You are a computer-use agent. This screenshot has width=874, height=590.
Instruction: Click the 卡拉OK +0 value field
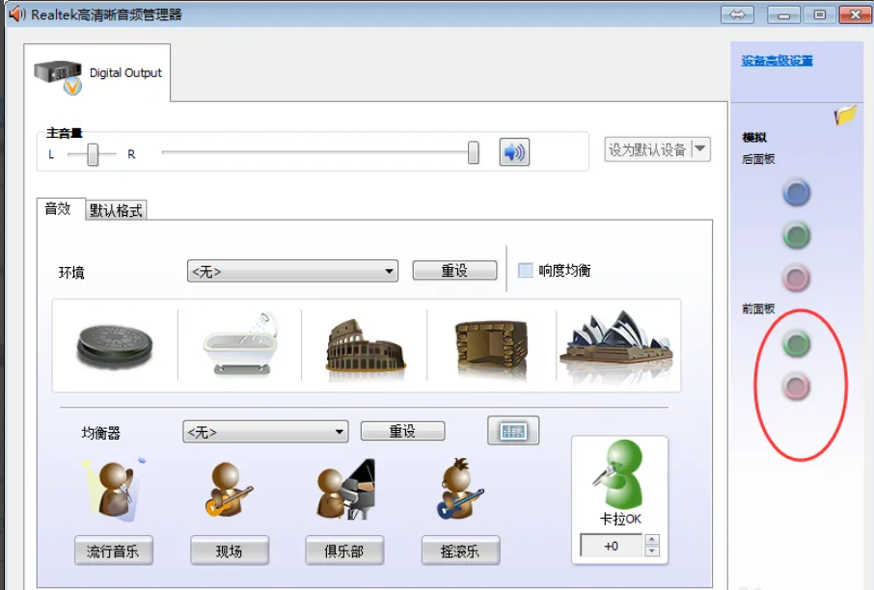click(x=612, y=546)
